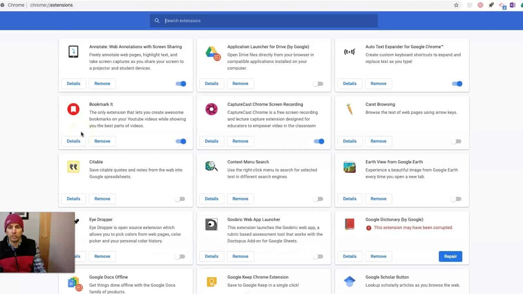The height and width of the screenshot is (294, 523).
Task: Enable the Caret Browsing toggle
Action: (x=456, y=141)
